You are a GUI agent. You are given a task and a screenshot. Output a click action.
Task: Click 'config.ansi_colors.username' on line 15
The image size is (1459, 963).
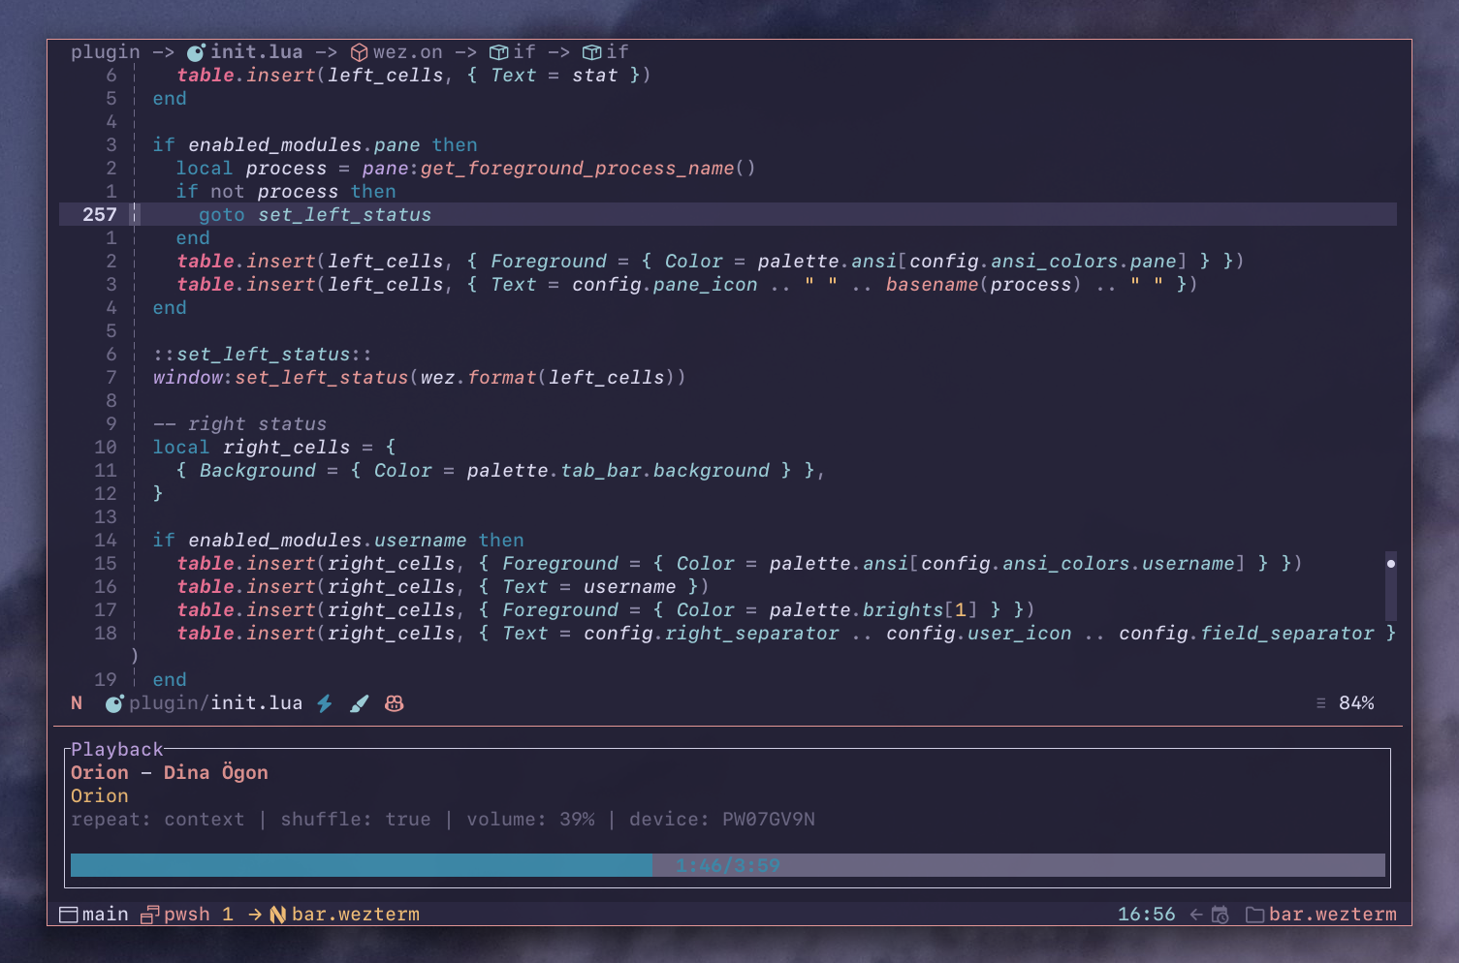[1077, 564]
